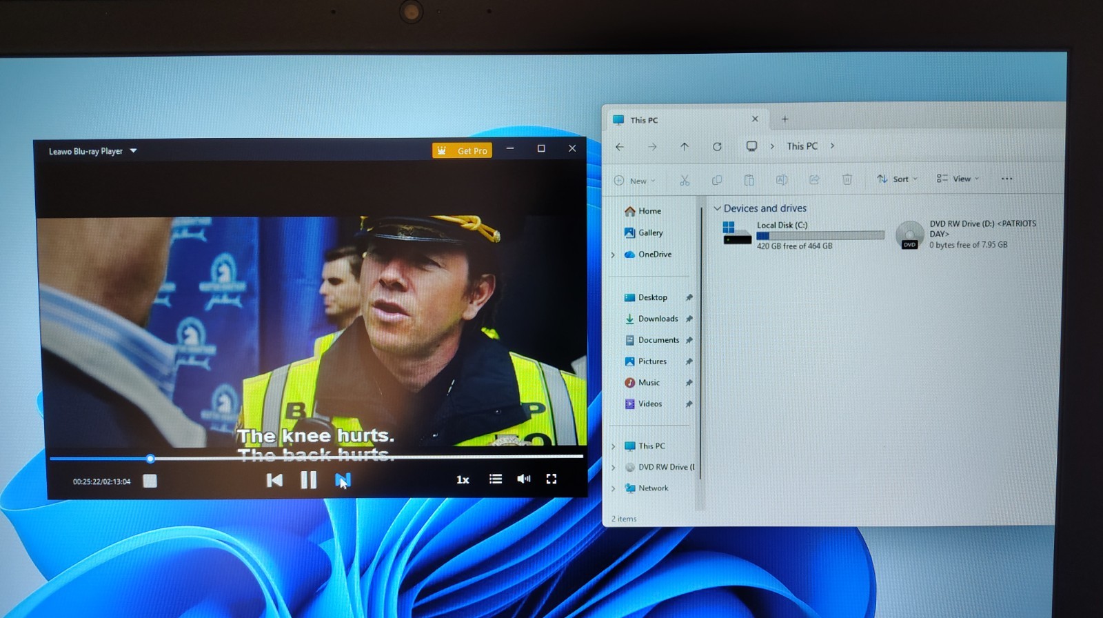Viewport: 1103px width, 618px height.
Task: Seek on the video progress bar
Action: click(x=316, y=457)
